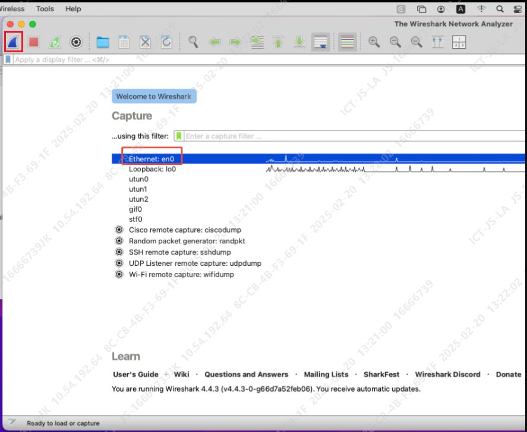Toggle packet colorize rules button
This screenshot has width=527, height=432.
(x=348, y=42)
